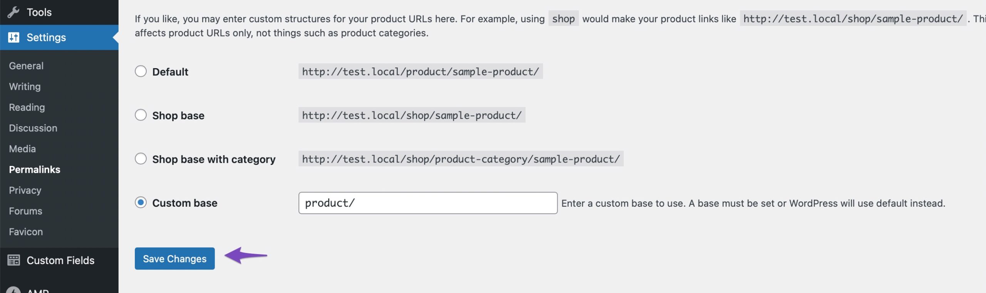Select the Default permalink radio button
The height and width of the screenshot is (293, 986).
click(141, 71)
